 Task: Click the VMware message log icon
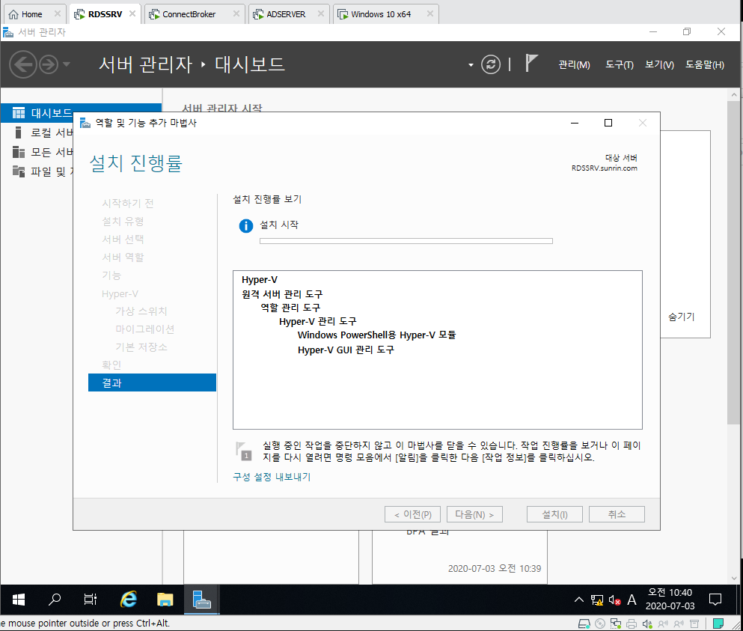coord(718,624)
